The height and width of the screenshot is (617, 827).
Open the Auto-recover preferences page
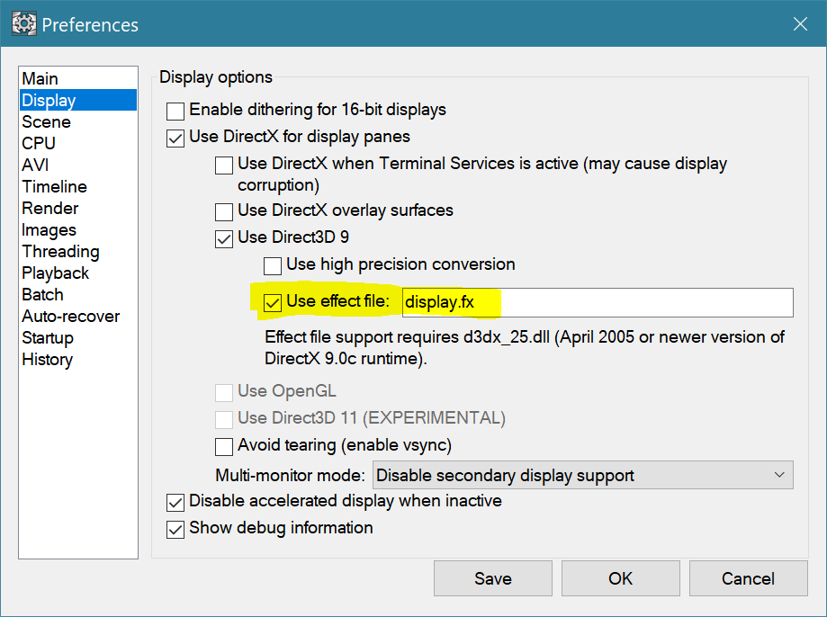[70, 317]
